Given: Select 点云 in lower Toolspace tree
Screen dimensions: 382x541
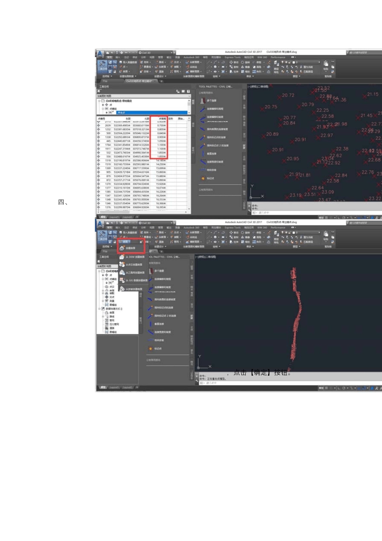Looking at the screenshot, I should tap(110, 287).
